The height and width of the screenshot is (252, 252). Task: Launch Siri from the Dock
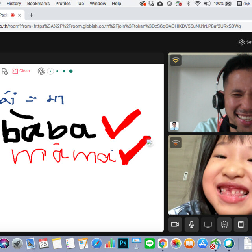point(4,243)
